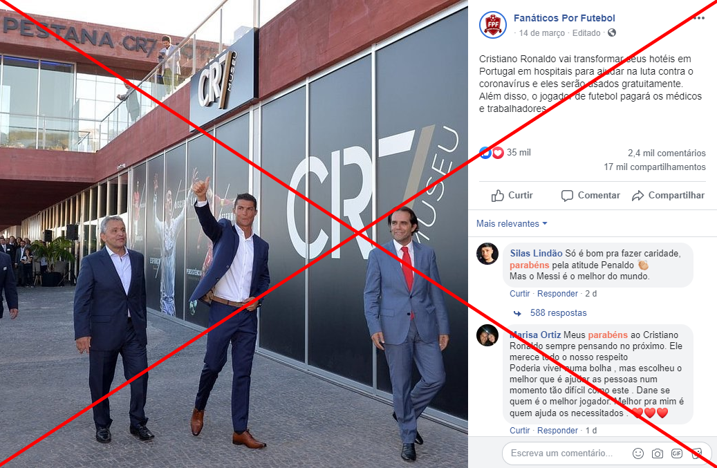The width and height of the screenshot is (717, 468).
Task: Click the public globe privacy icon
Action: 612,32
